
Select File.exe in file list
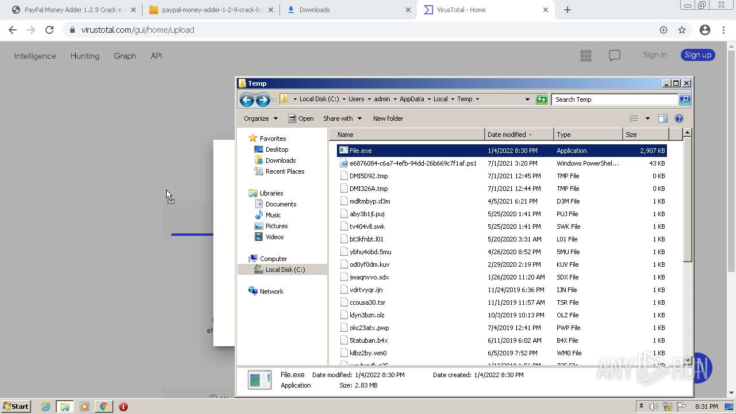502,151
